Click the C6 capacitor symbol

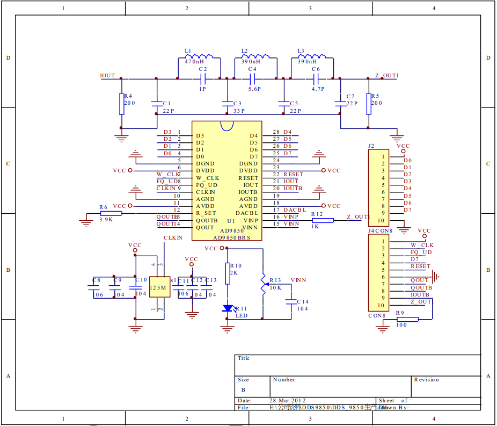[316, 78]
